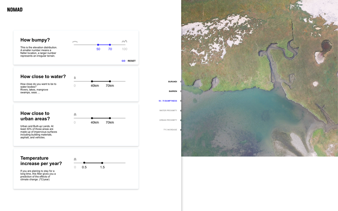The height and width of the screenshot is (211, 338).
Task: Click bumpy slider's upper handle at 70
Action: click(x=110, y=45)
